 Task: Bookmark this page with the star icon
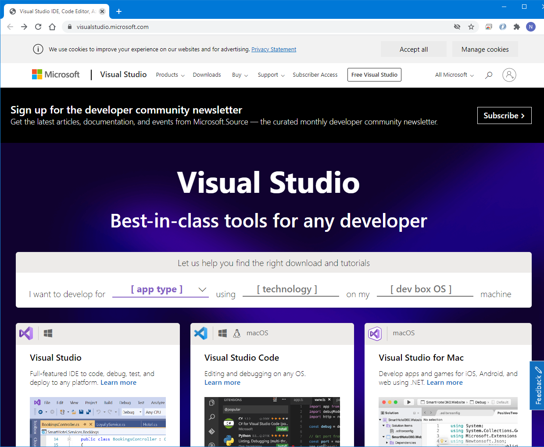[x=471, y=27]
